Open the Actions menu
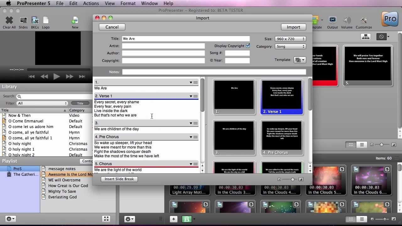 (x=91, y=3)
